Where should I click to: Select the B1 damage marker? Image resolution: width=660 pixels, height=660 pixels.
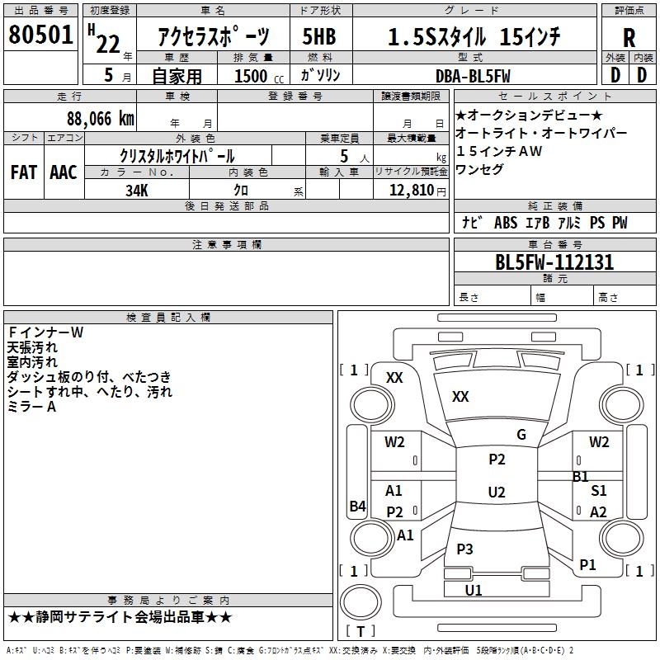tap(580, 476)
